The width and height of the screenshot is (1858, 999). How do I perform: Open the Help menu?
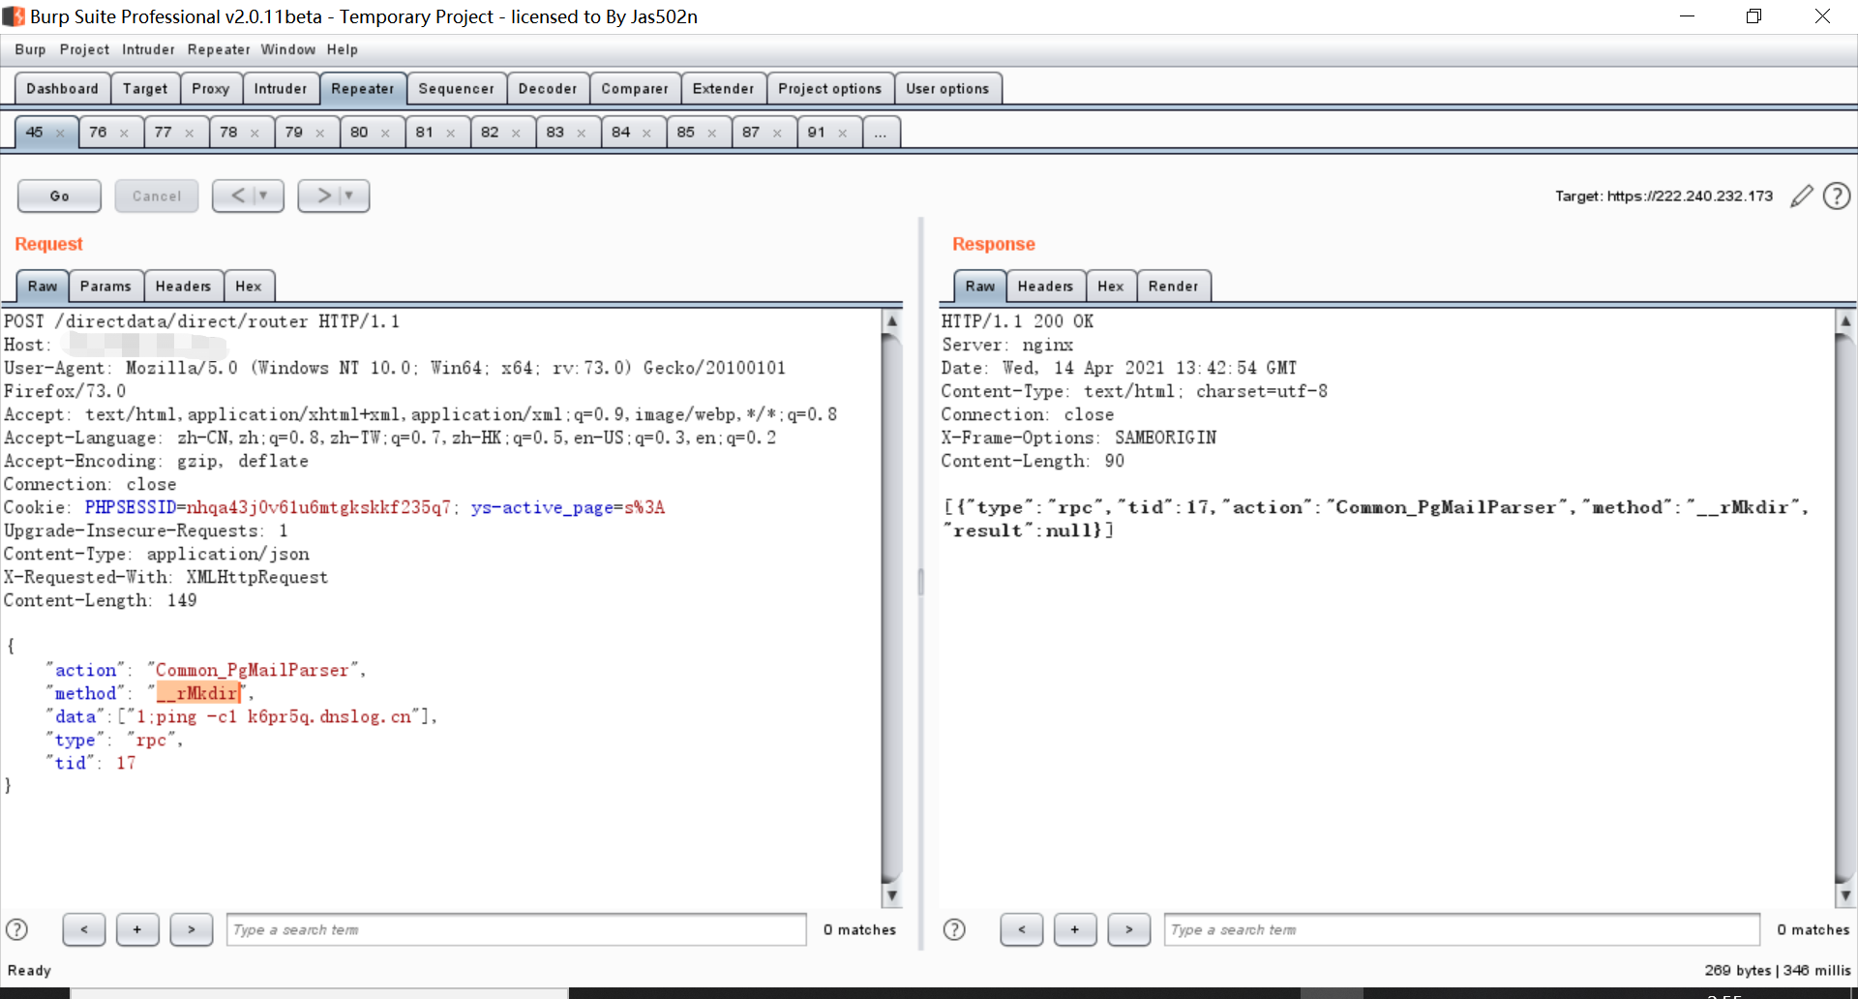pos(342,49)
